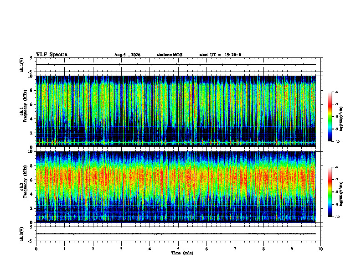Screen dimensions: 361x279
Task: Click the "0" tick on the time axis
Action: pos(36,249)
